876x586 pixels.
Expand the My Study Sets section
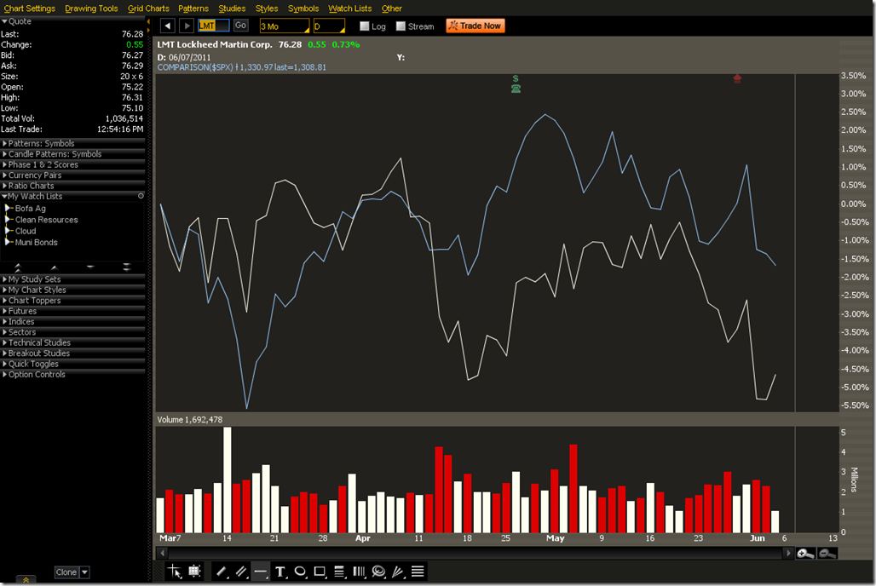click(72, 279)
